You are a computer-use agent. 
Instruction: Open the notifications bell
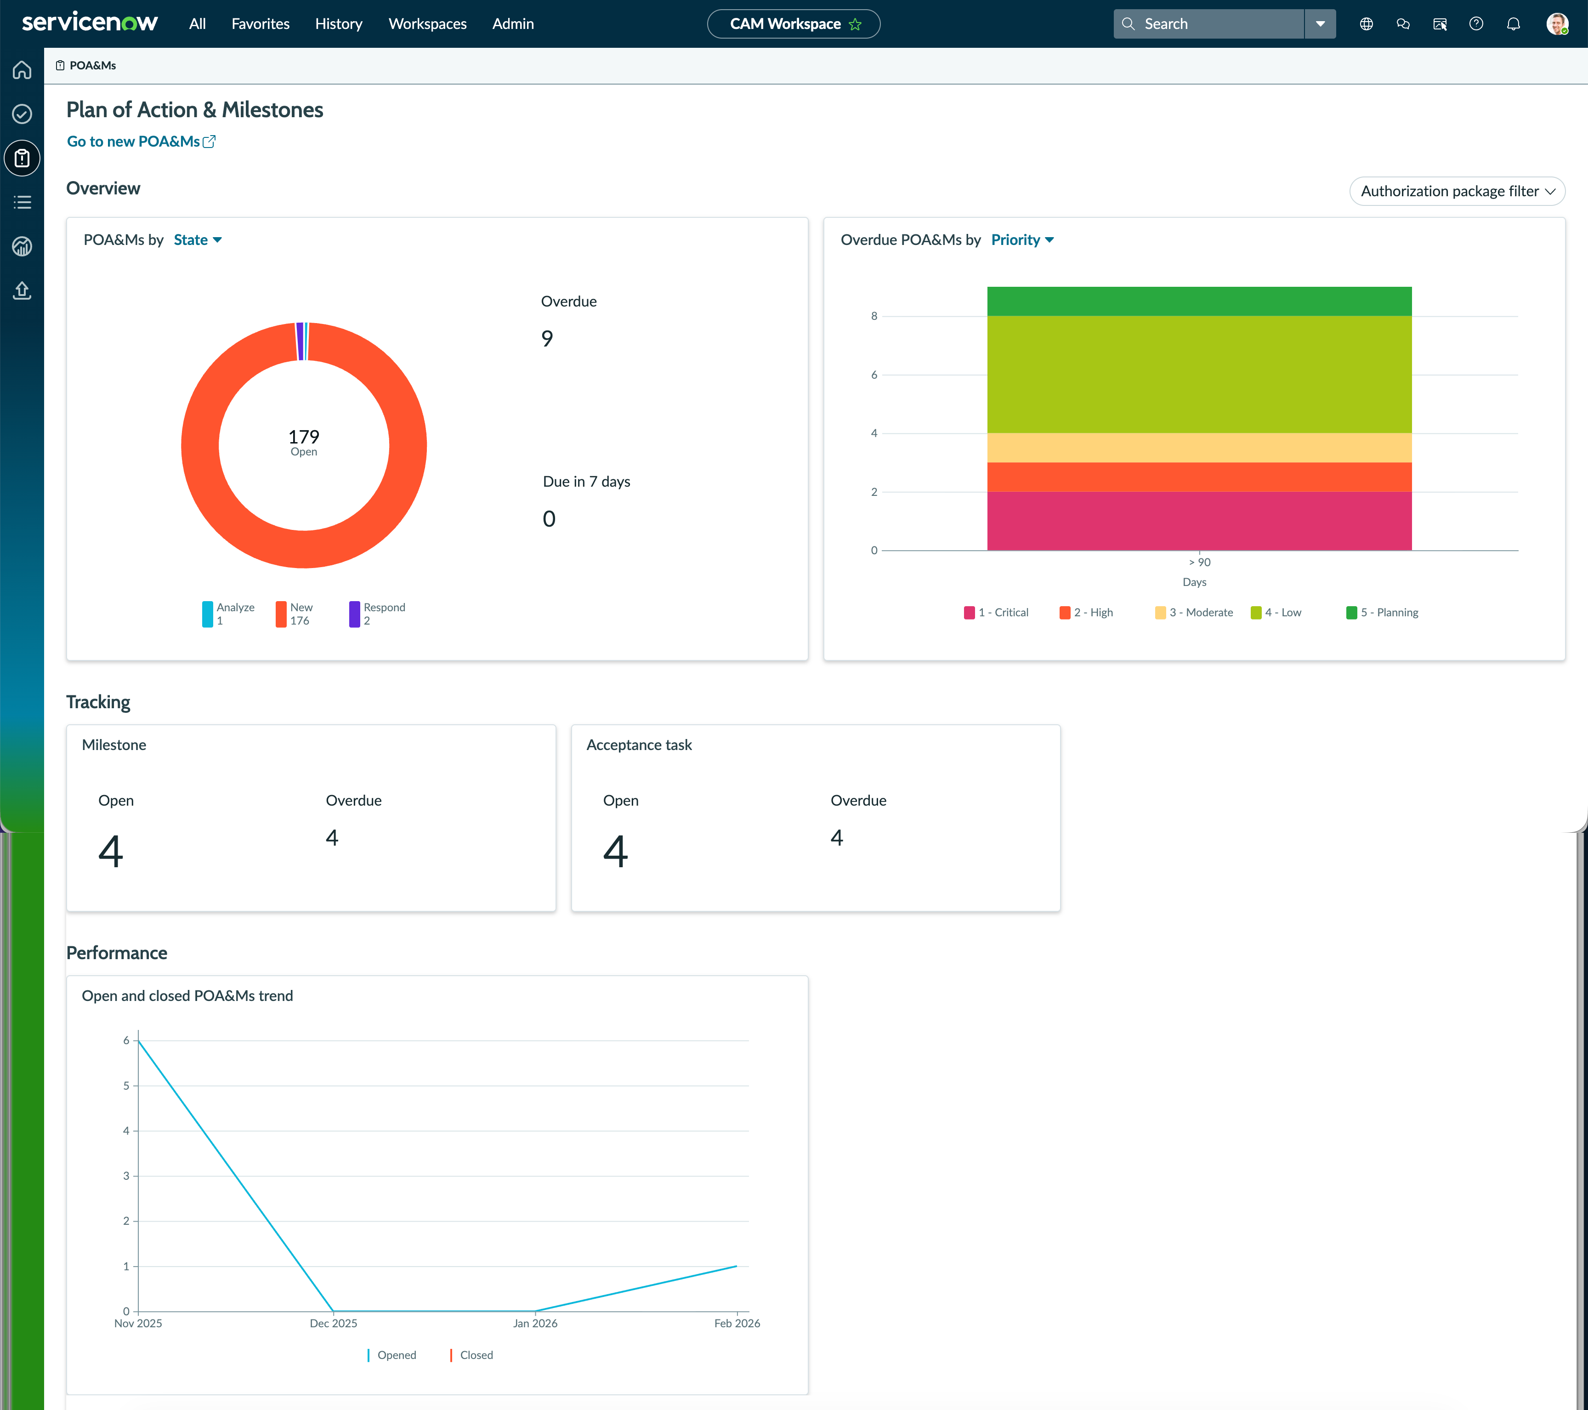[1514, 24]
